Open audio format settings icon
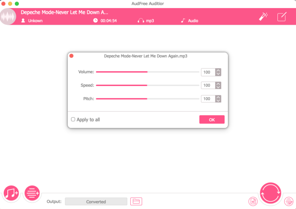This screenshot has width=296, height=209. [x=253, y=202]
